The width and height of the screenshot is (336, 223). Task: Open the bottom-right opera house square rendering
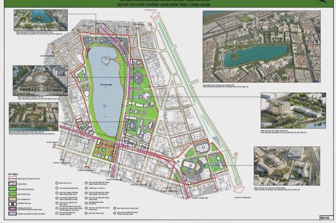tap(287, 166)
